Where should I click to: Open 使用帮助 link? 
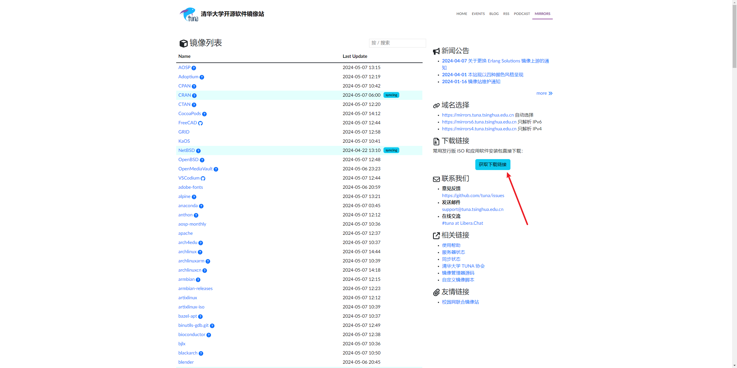(451, 245)
